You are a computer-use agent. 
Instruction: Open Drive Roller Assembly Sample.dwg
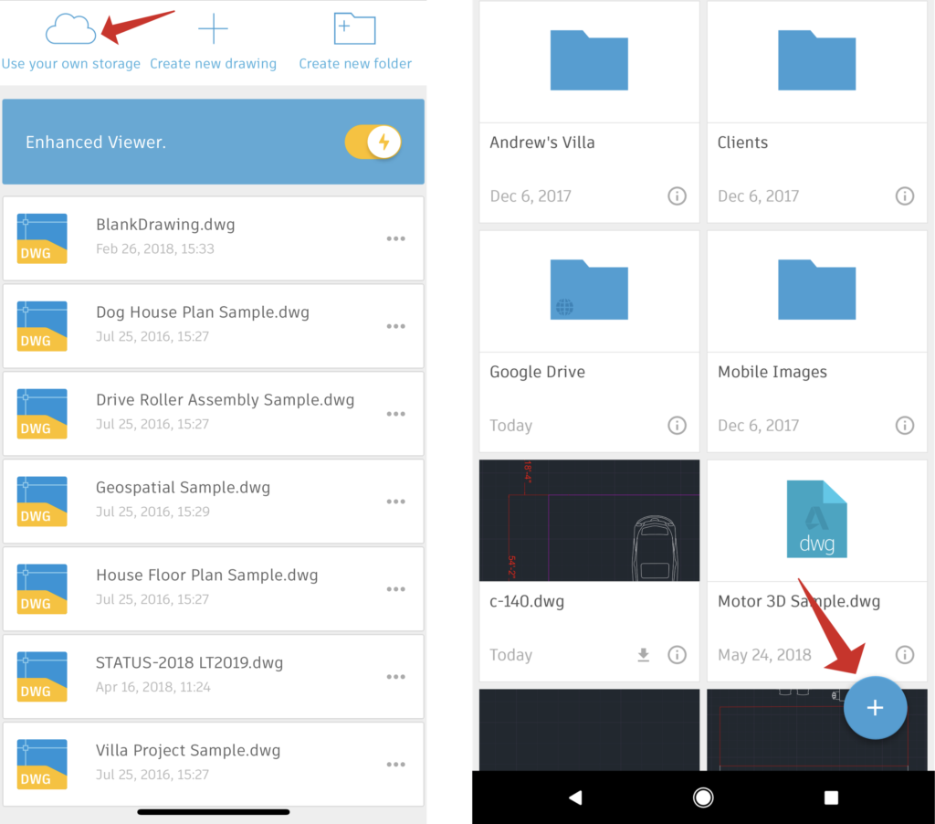pos(224,399)
